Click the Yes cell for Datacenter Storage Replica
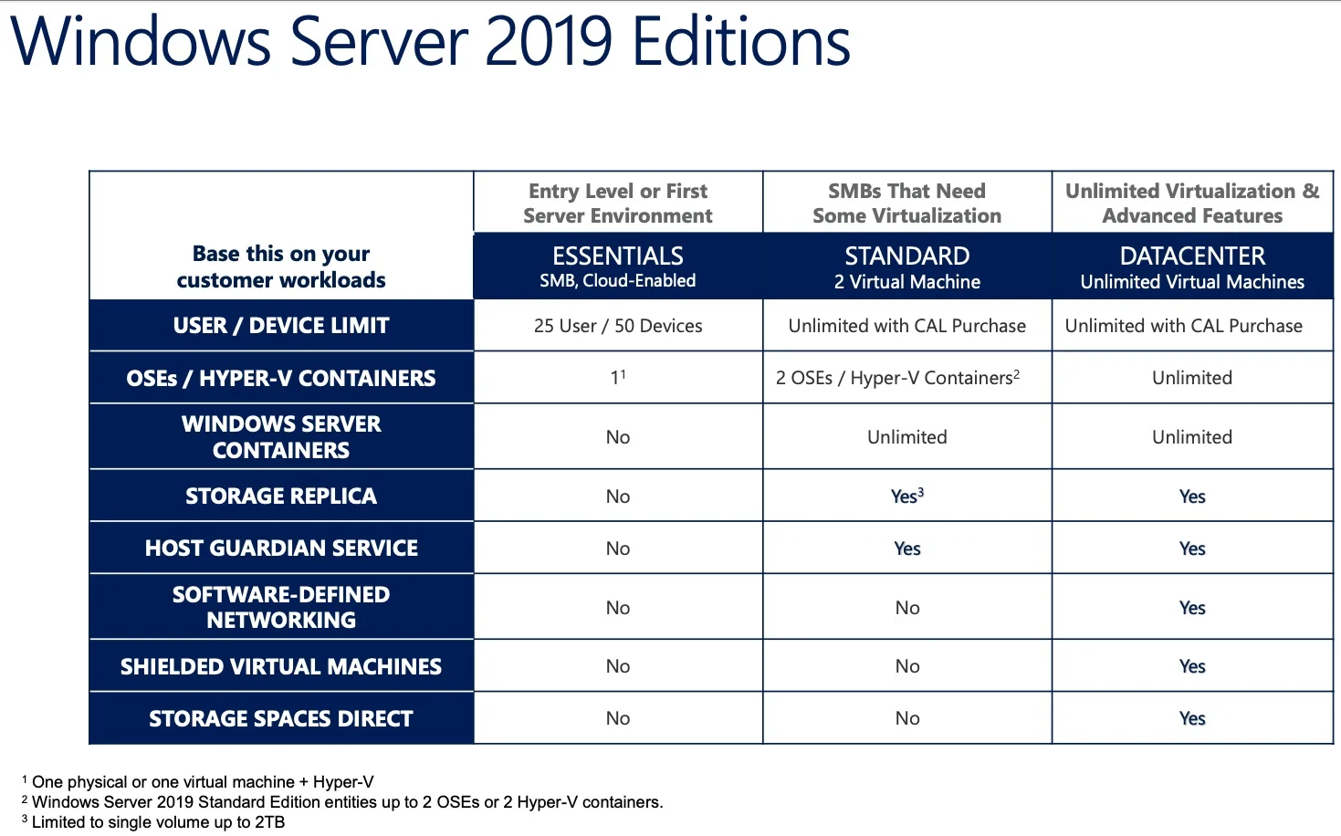 (x=1192, y=496)
